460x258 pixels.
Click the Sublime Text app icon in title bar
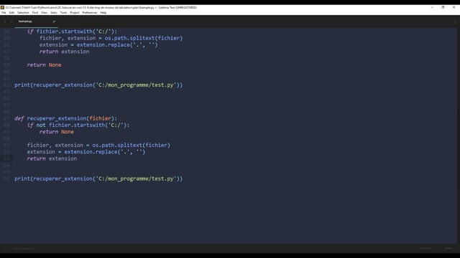(2, 8)
